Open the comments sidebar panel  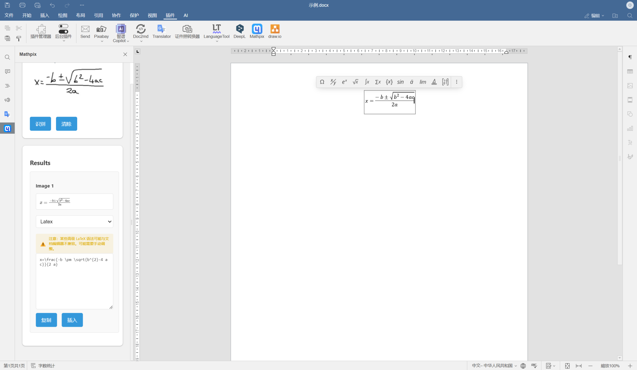coord(7,72)
